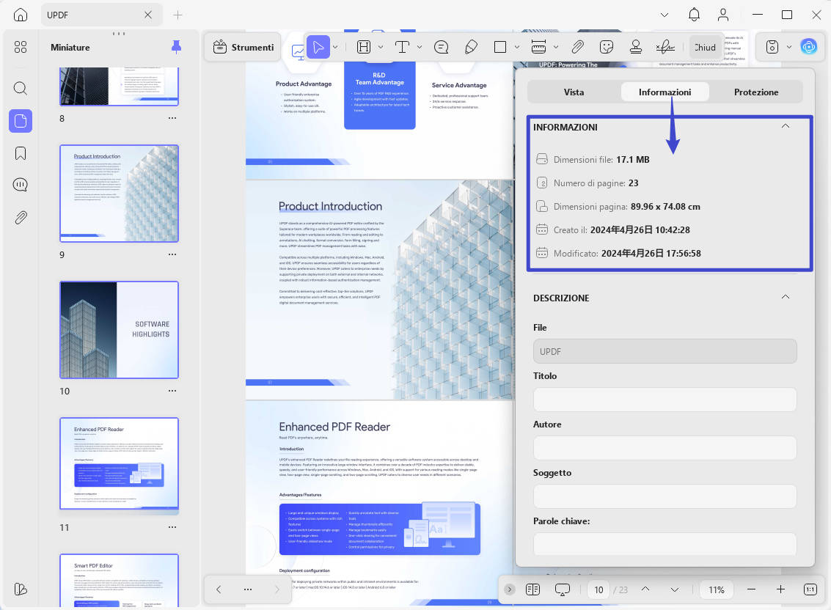Viewport: 831px width, 610px height.
Task: Select the text T tool
Action: tap(402, 47)
